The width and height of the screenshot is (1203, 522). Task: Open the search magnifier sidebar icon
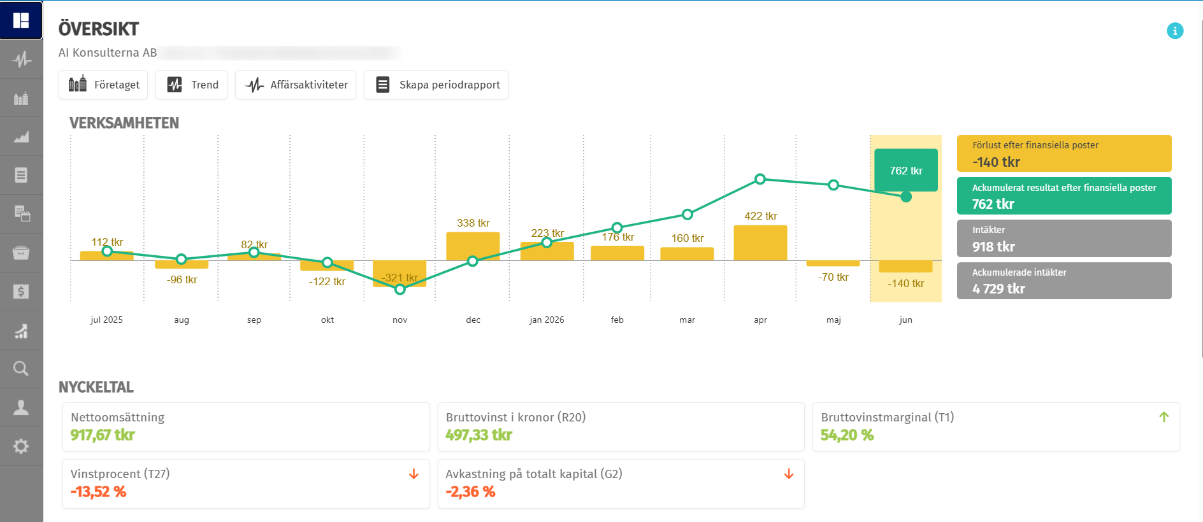click(x=21, y=369)
